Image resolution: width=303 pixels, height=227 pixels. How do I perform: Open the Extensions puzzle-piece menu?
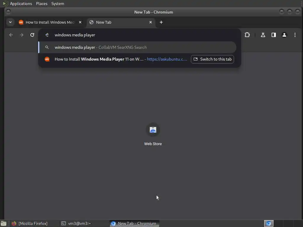pos(247,35)
